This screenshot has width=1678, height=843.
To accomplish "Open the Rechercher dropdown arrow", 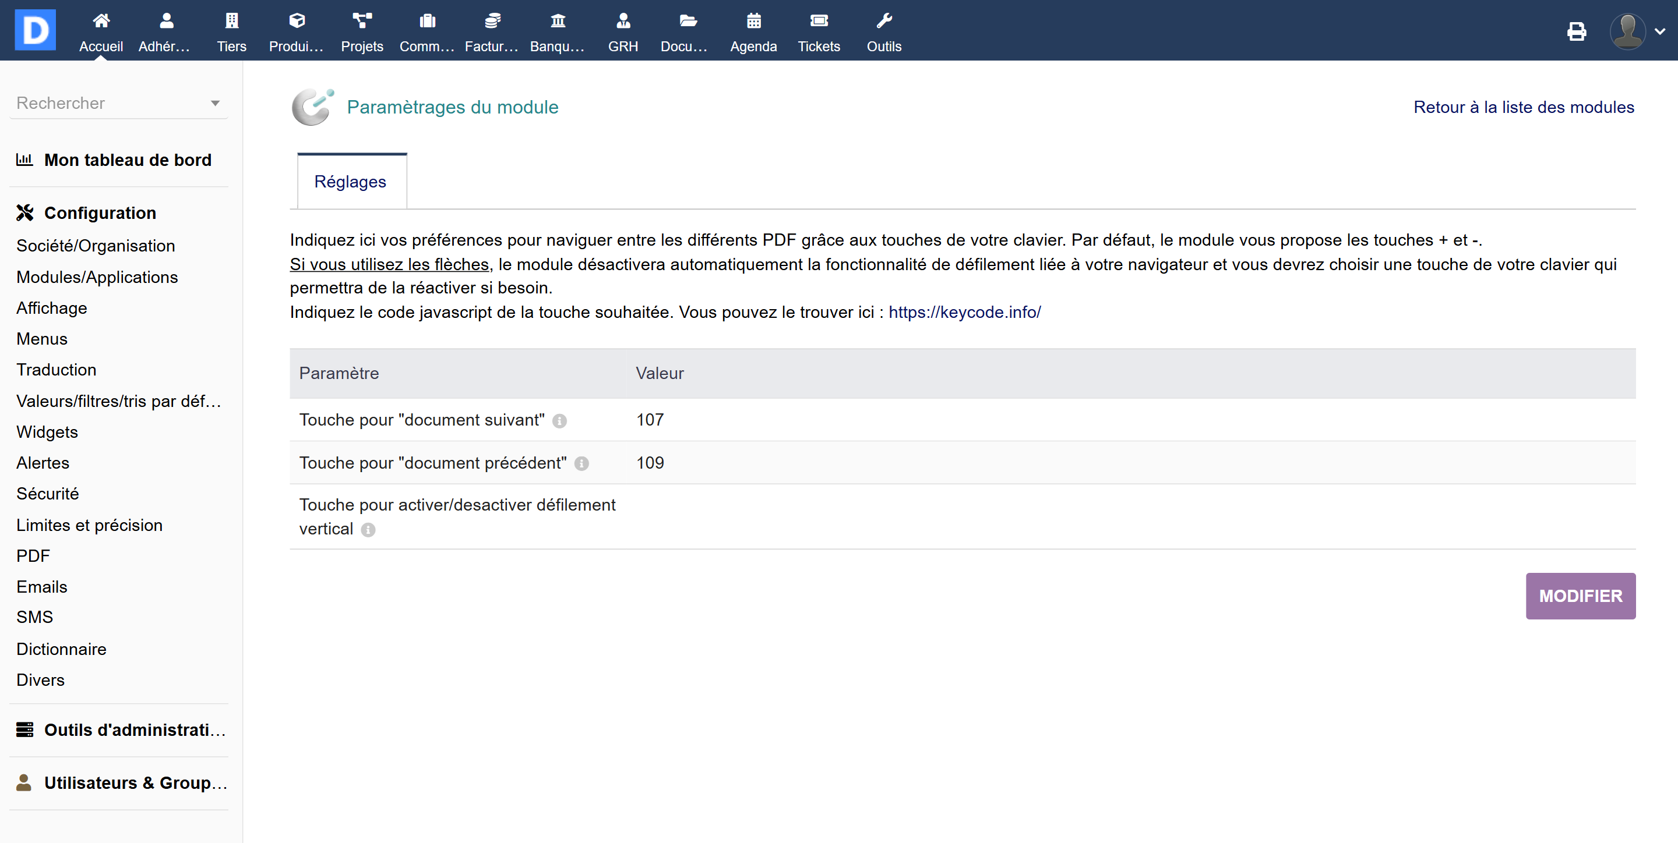I will 215,104.
